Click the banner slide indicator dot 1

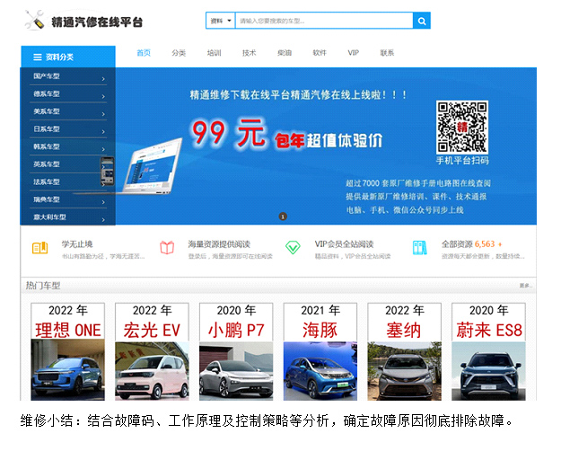(283, 217)
